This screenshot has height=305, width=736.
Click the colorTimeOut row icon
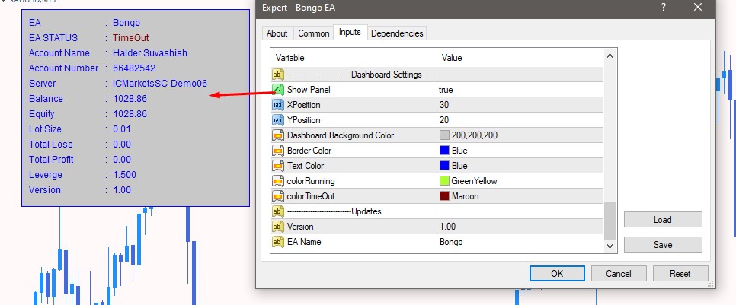278,196
